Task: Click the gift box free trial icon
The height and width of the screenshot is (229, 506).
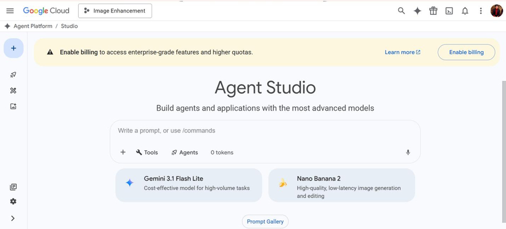Action: point(433,11)
